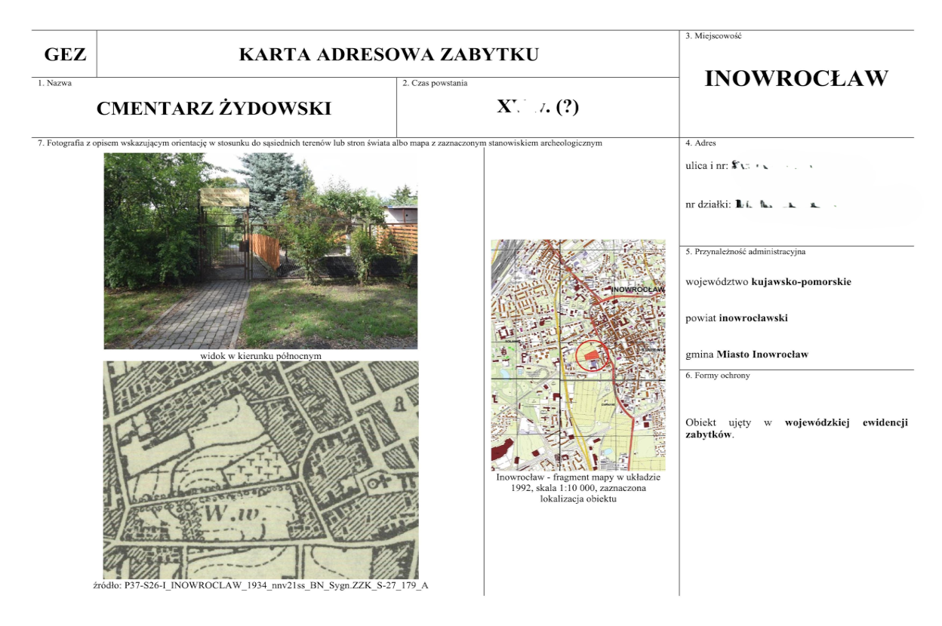This screenshot has width=942, height=626.
Task: Click the text 'powiat inowrocławski'
Action: tap(737, 318)
